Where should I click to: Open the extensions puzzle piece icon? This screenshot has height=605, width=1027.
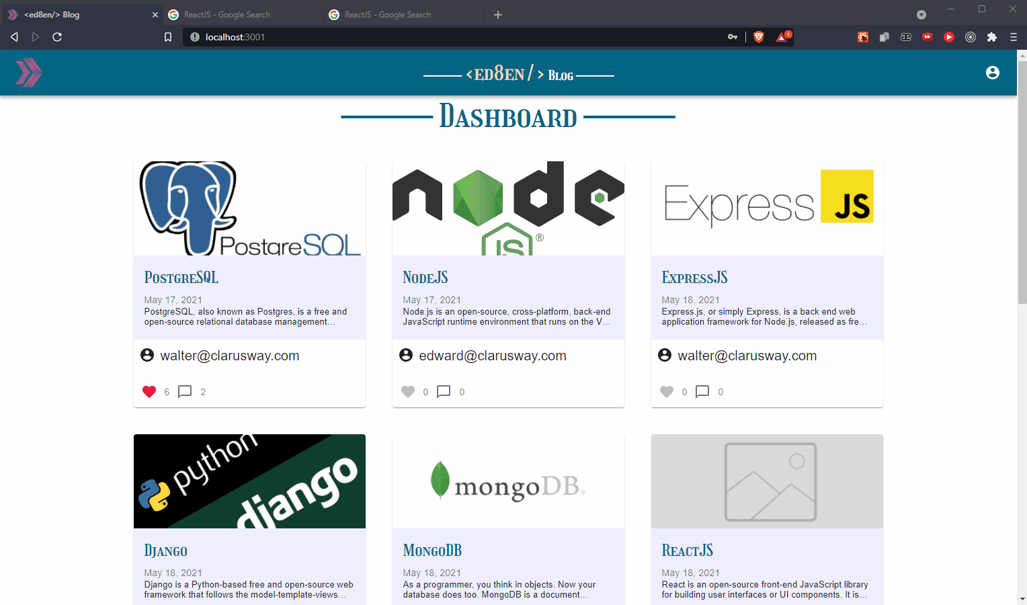pyautogui.click(x=992, y=37)
